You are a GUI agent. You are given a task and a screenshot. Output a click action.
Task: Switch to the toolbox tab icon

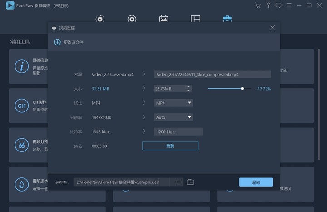228,19
